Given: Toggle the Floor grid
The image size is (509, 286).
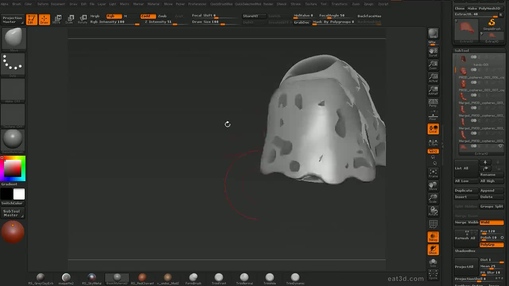Looking at the screenshot, I should [x=433, y=116].
